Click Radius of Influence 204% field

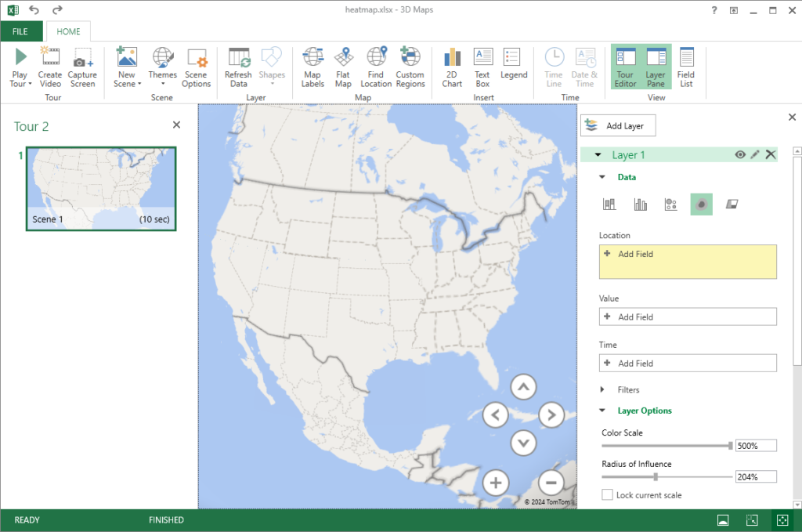[756, 476]
